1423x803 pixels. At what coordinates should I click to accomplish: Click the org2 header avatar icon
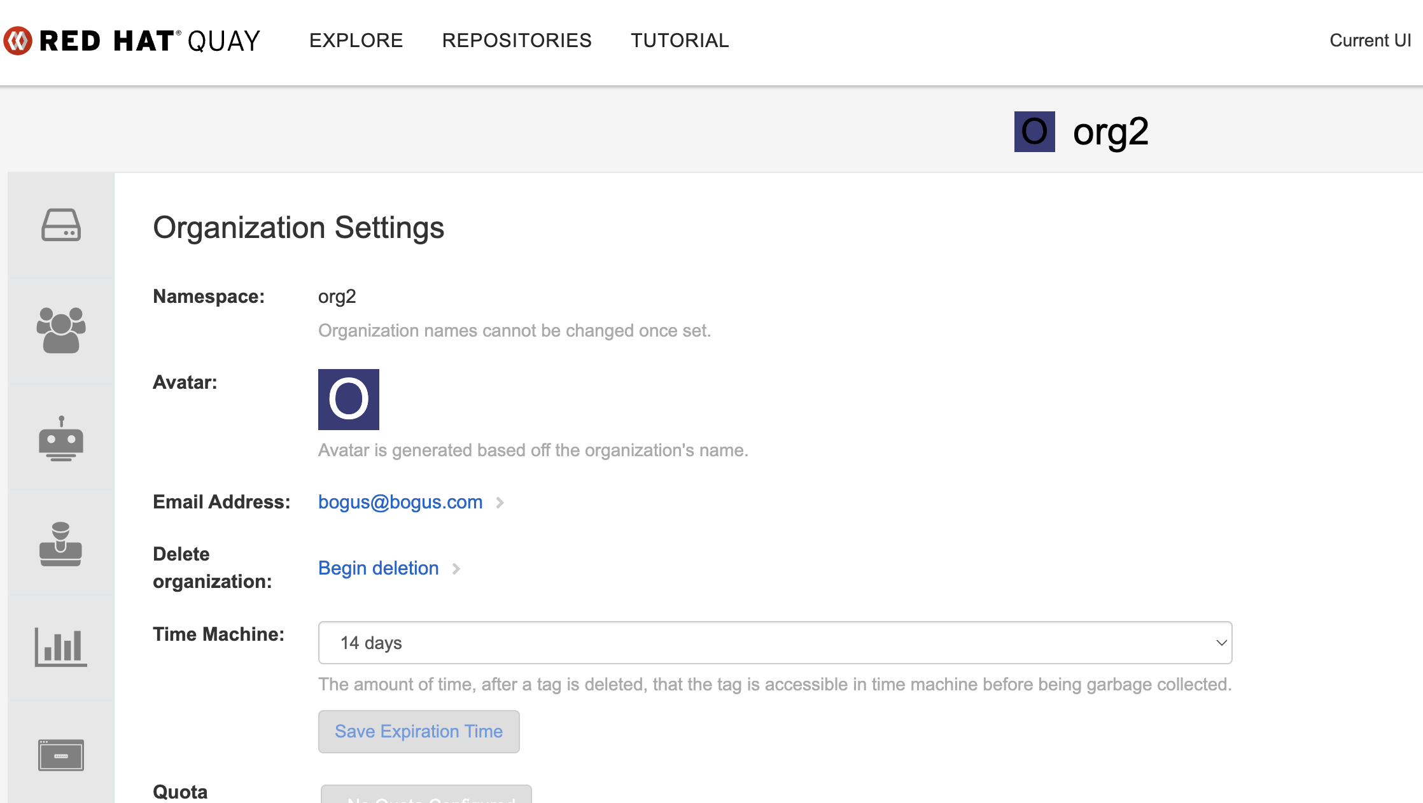pos(1034,132)
